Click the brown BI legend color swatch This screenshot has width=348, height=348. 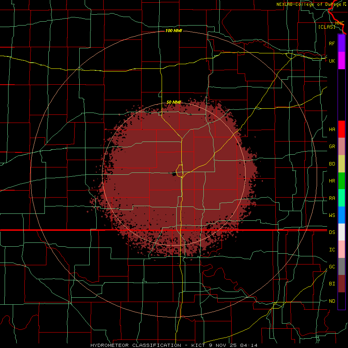(x=341, y=284)
